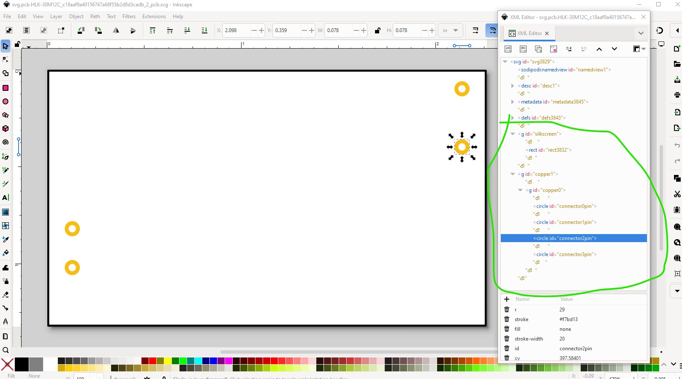
Task: Collapse the copper1 group node
Action: (x=513, y=174)
